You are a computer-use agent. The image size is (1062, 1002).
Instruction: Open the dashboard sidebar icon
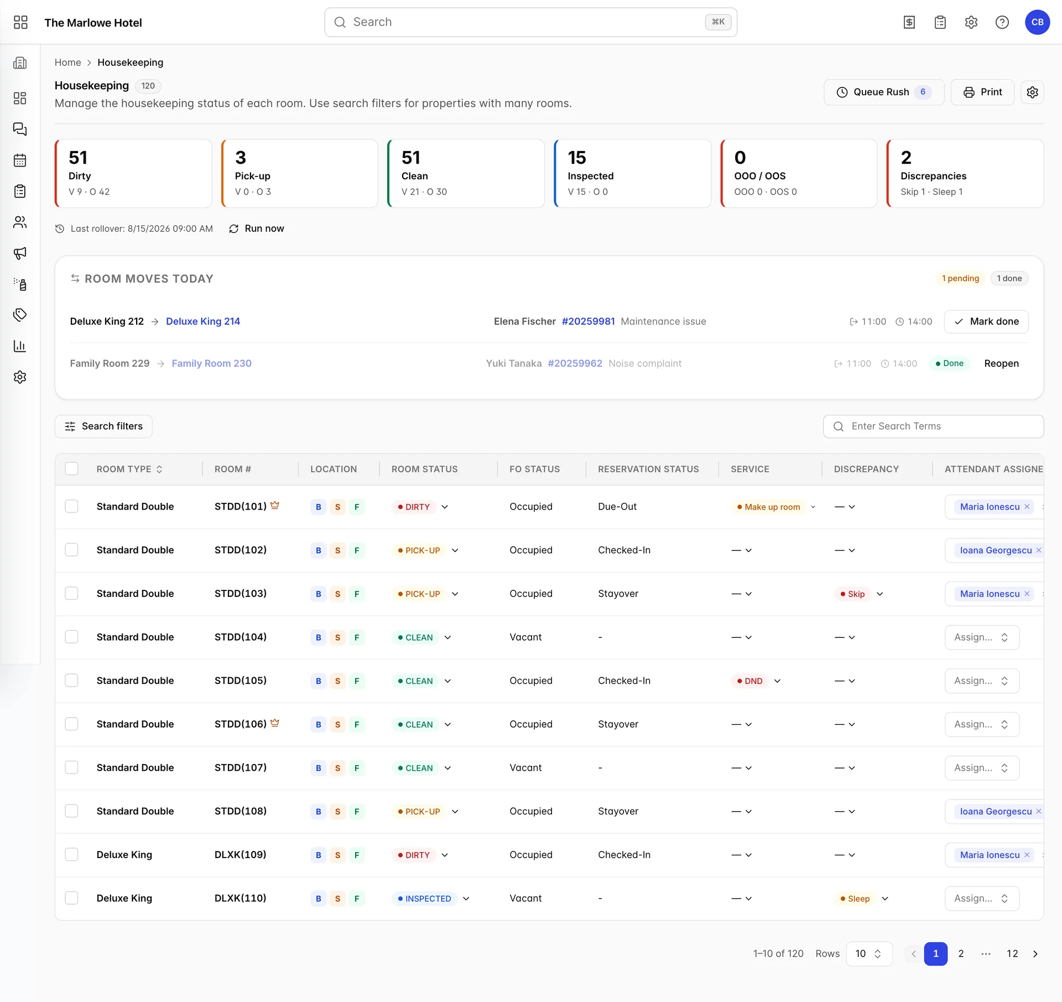coord(20,98)
